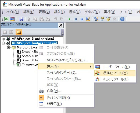Open Help with blue question mark icon
Screen dimensions: 140x113
point(122,19)
